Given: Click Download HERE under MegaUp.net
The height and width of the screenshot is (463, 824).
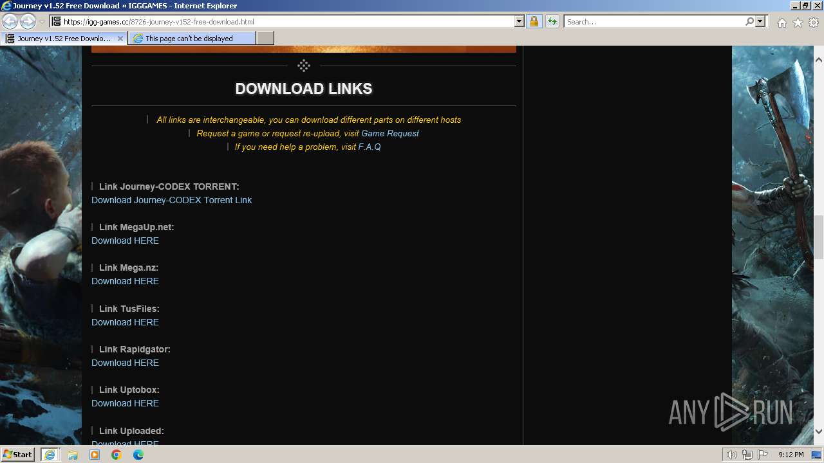Looking at the screenshot, I should 125,241.
